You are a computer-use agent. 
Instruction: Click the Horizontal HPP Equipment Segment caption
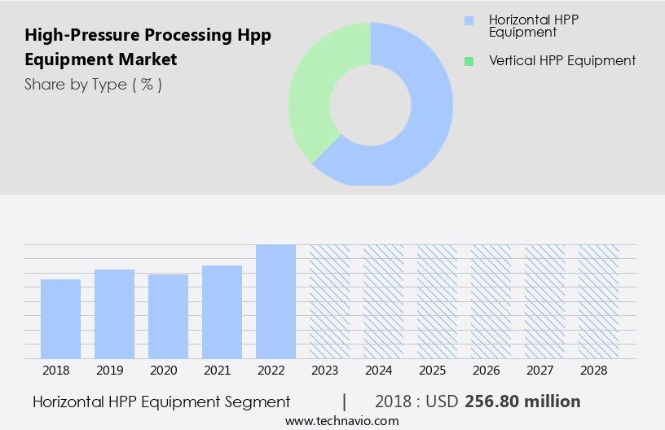[161, 401]
